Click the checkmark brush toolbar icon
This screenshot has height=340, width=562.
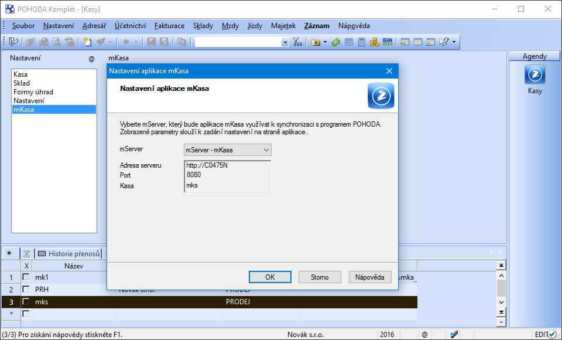[x=101, y=42]
